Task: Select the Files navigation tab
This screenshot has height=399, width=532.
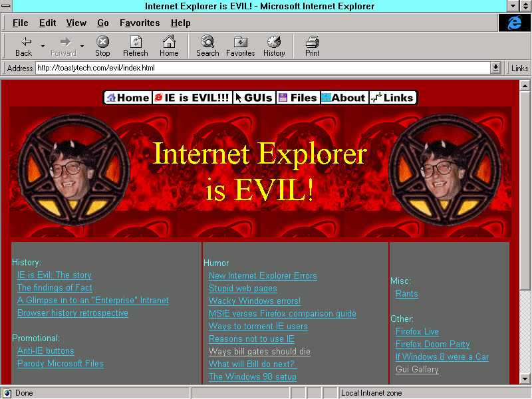Action: (x=298, y=98)
